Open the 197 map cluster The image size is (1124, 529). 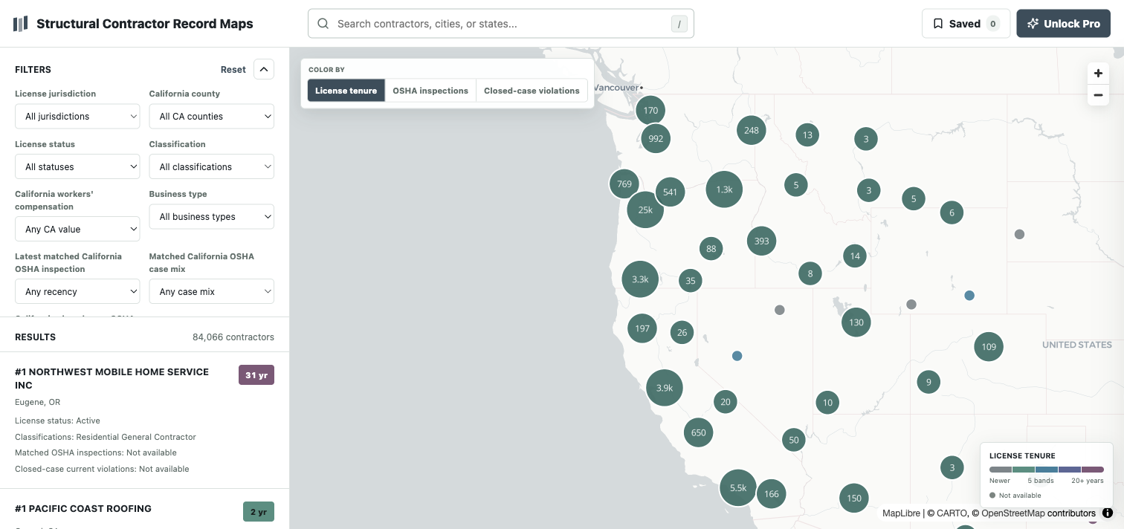[x=642, y=328]
